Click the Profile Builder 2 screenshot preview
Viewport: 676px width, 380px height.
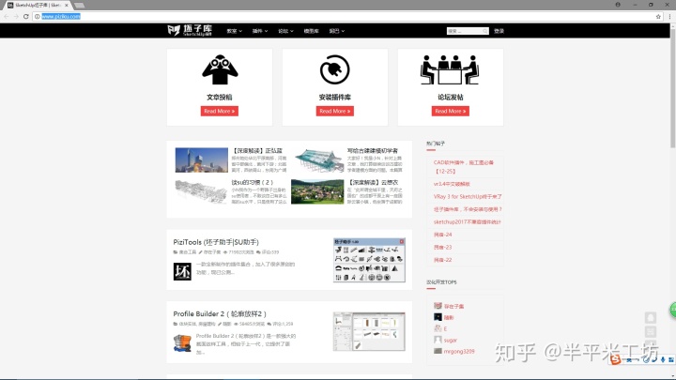tap(369, 332)
